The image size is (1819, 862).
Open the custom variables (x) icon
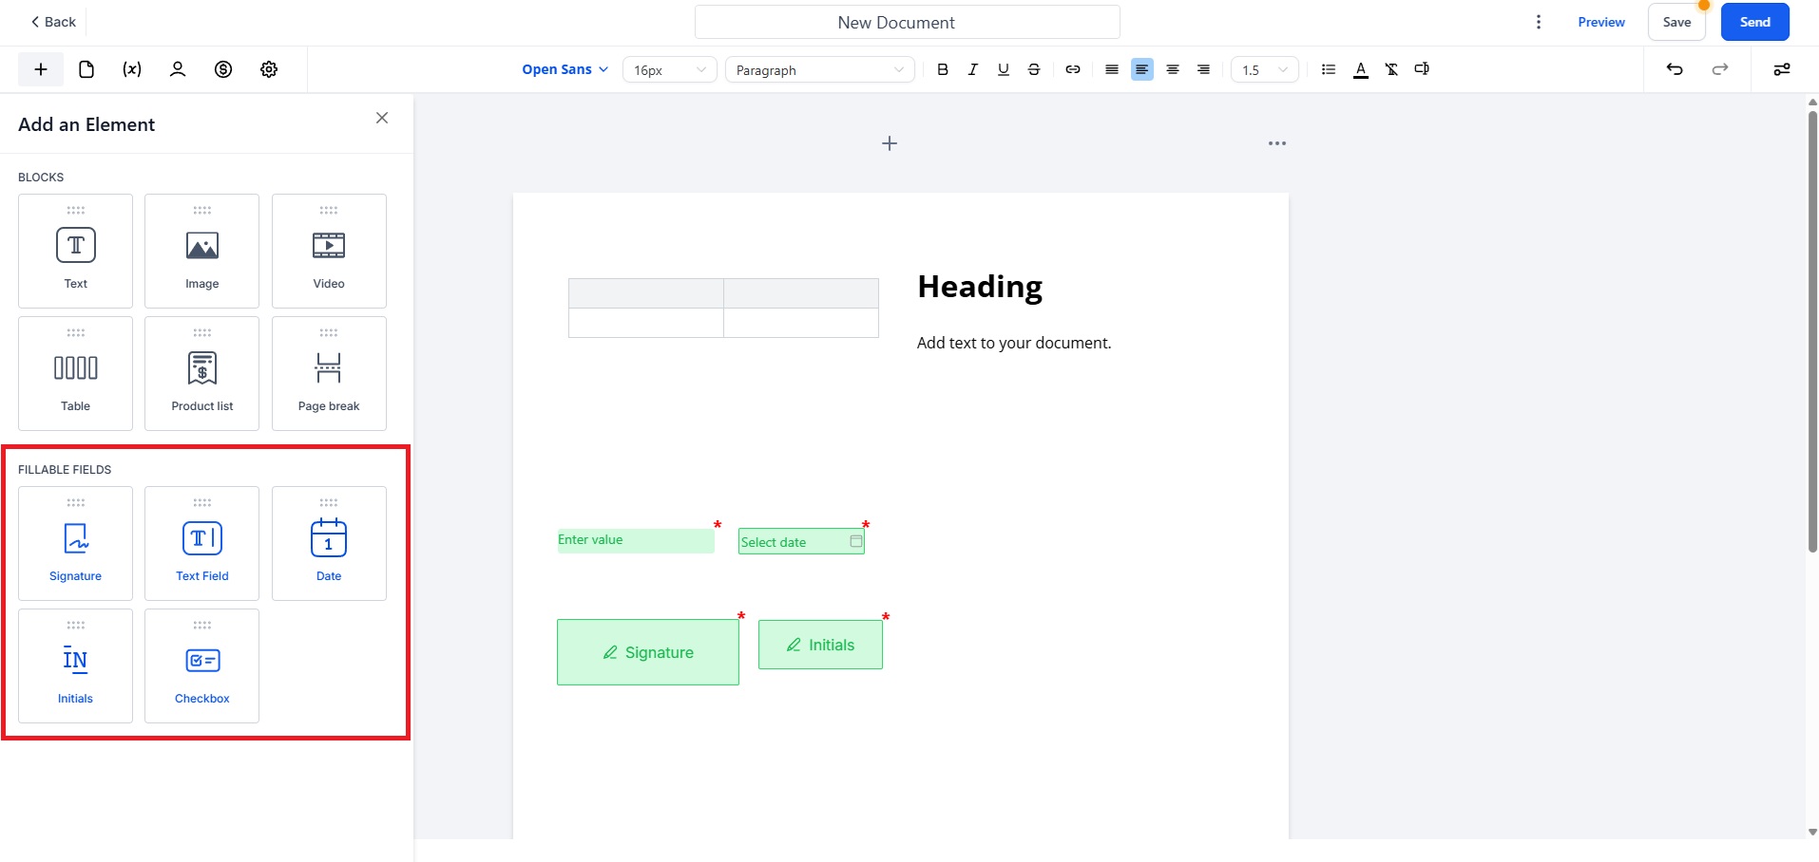[132, 69]
